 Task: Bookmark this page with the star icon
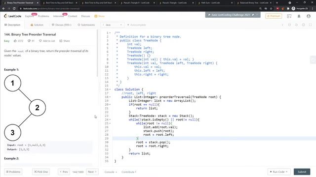point(271,9)
